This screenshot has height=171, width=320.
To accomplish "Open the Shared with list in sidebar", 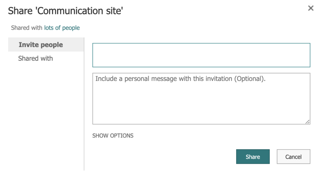I will coord(36,59).
